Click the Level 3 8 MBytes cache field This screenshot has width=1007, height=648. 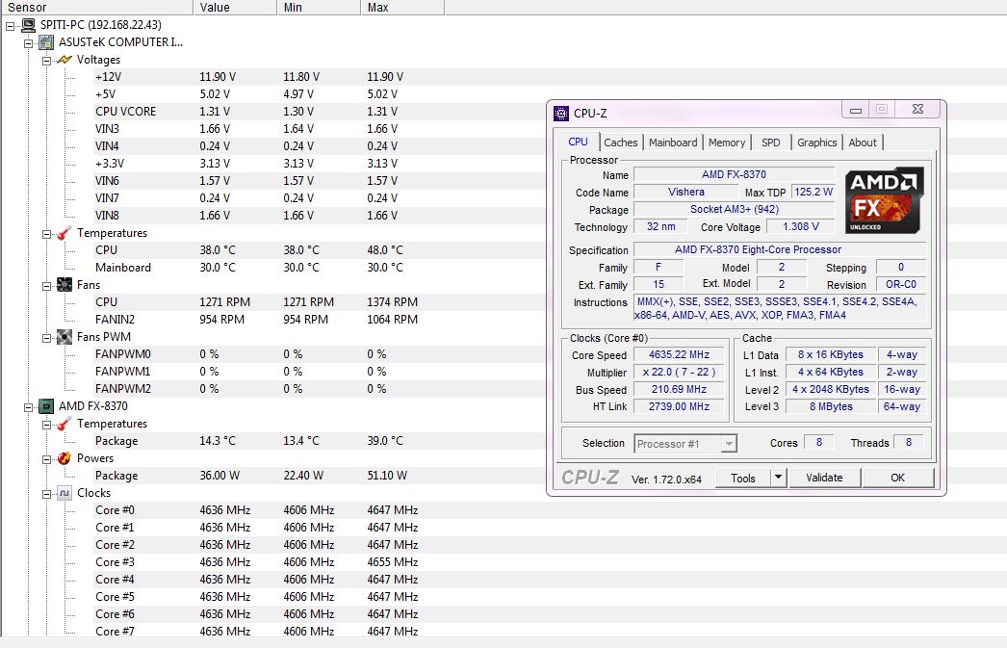tap(831, 406)
